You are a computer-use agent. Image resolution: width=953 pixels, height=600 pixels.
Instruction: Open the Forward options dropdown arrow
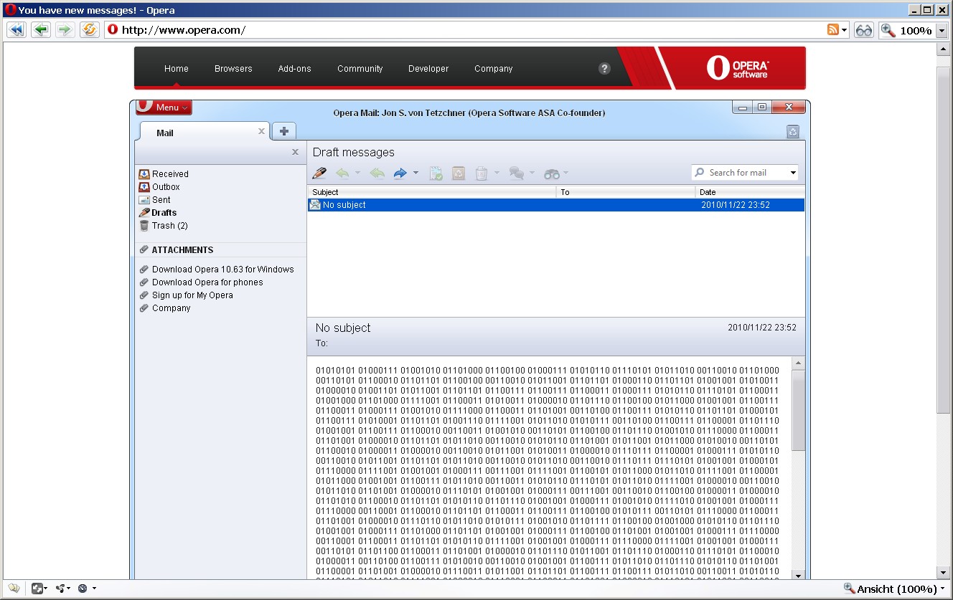[414, 173]
